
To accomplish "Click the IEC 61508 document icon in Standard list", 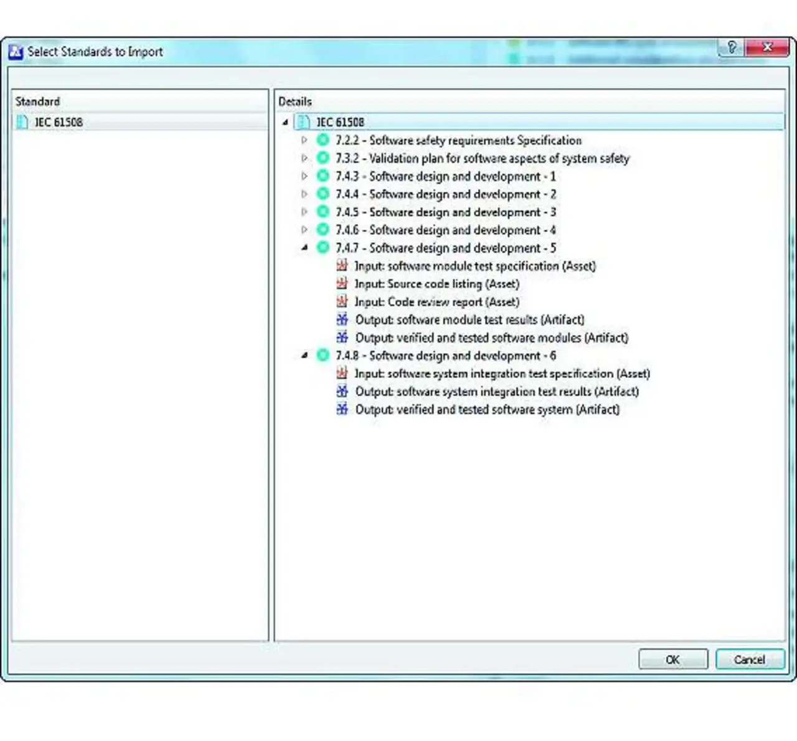I will (22, 122).
